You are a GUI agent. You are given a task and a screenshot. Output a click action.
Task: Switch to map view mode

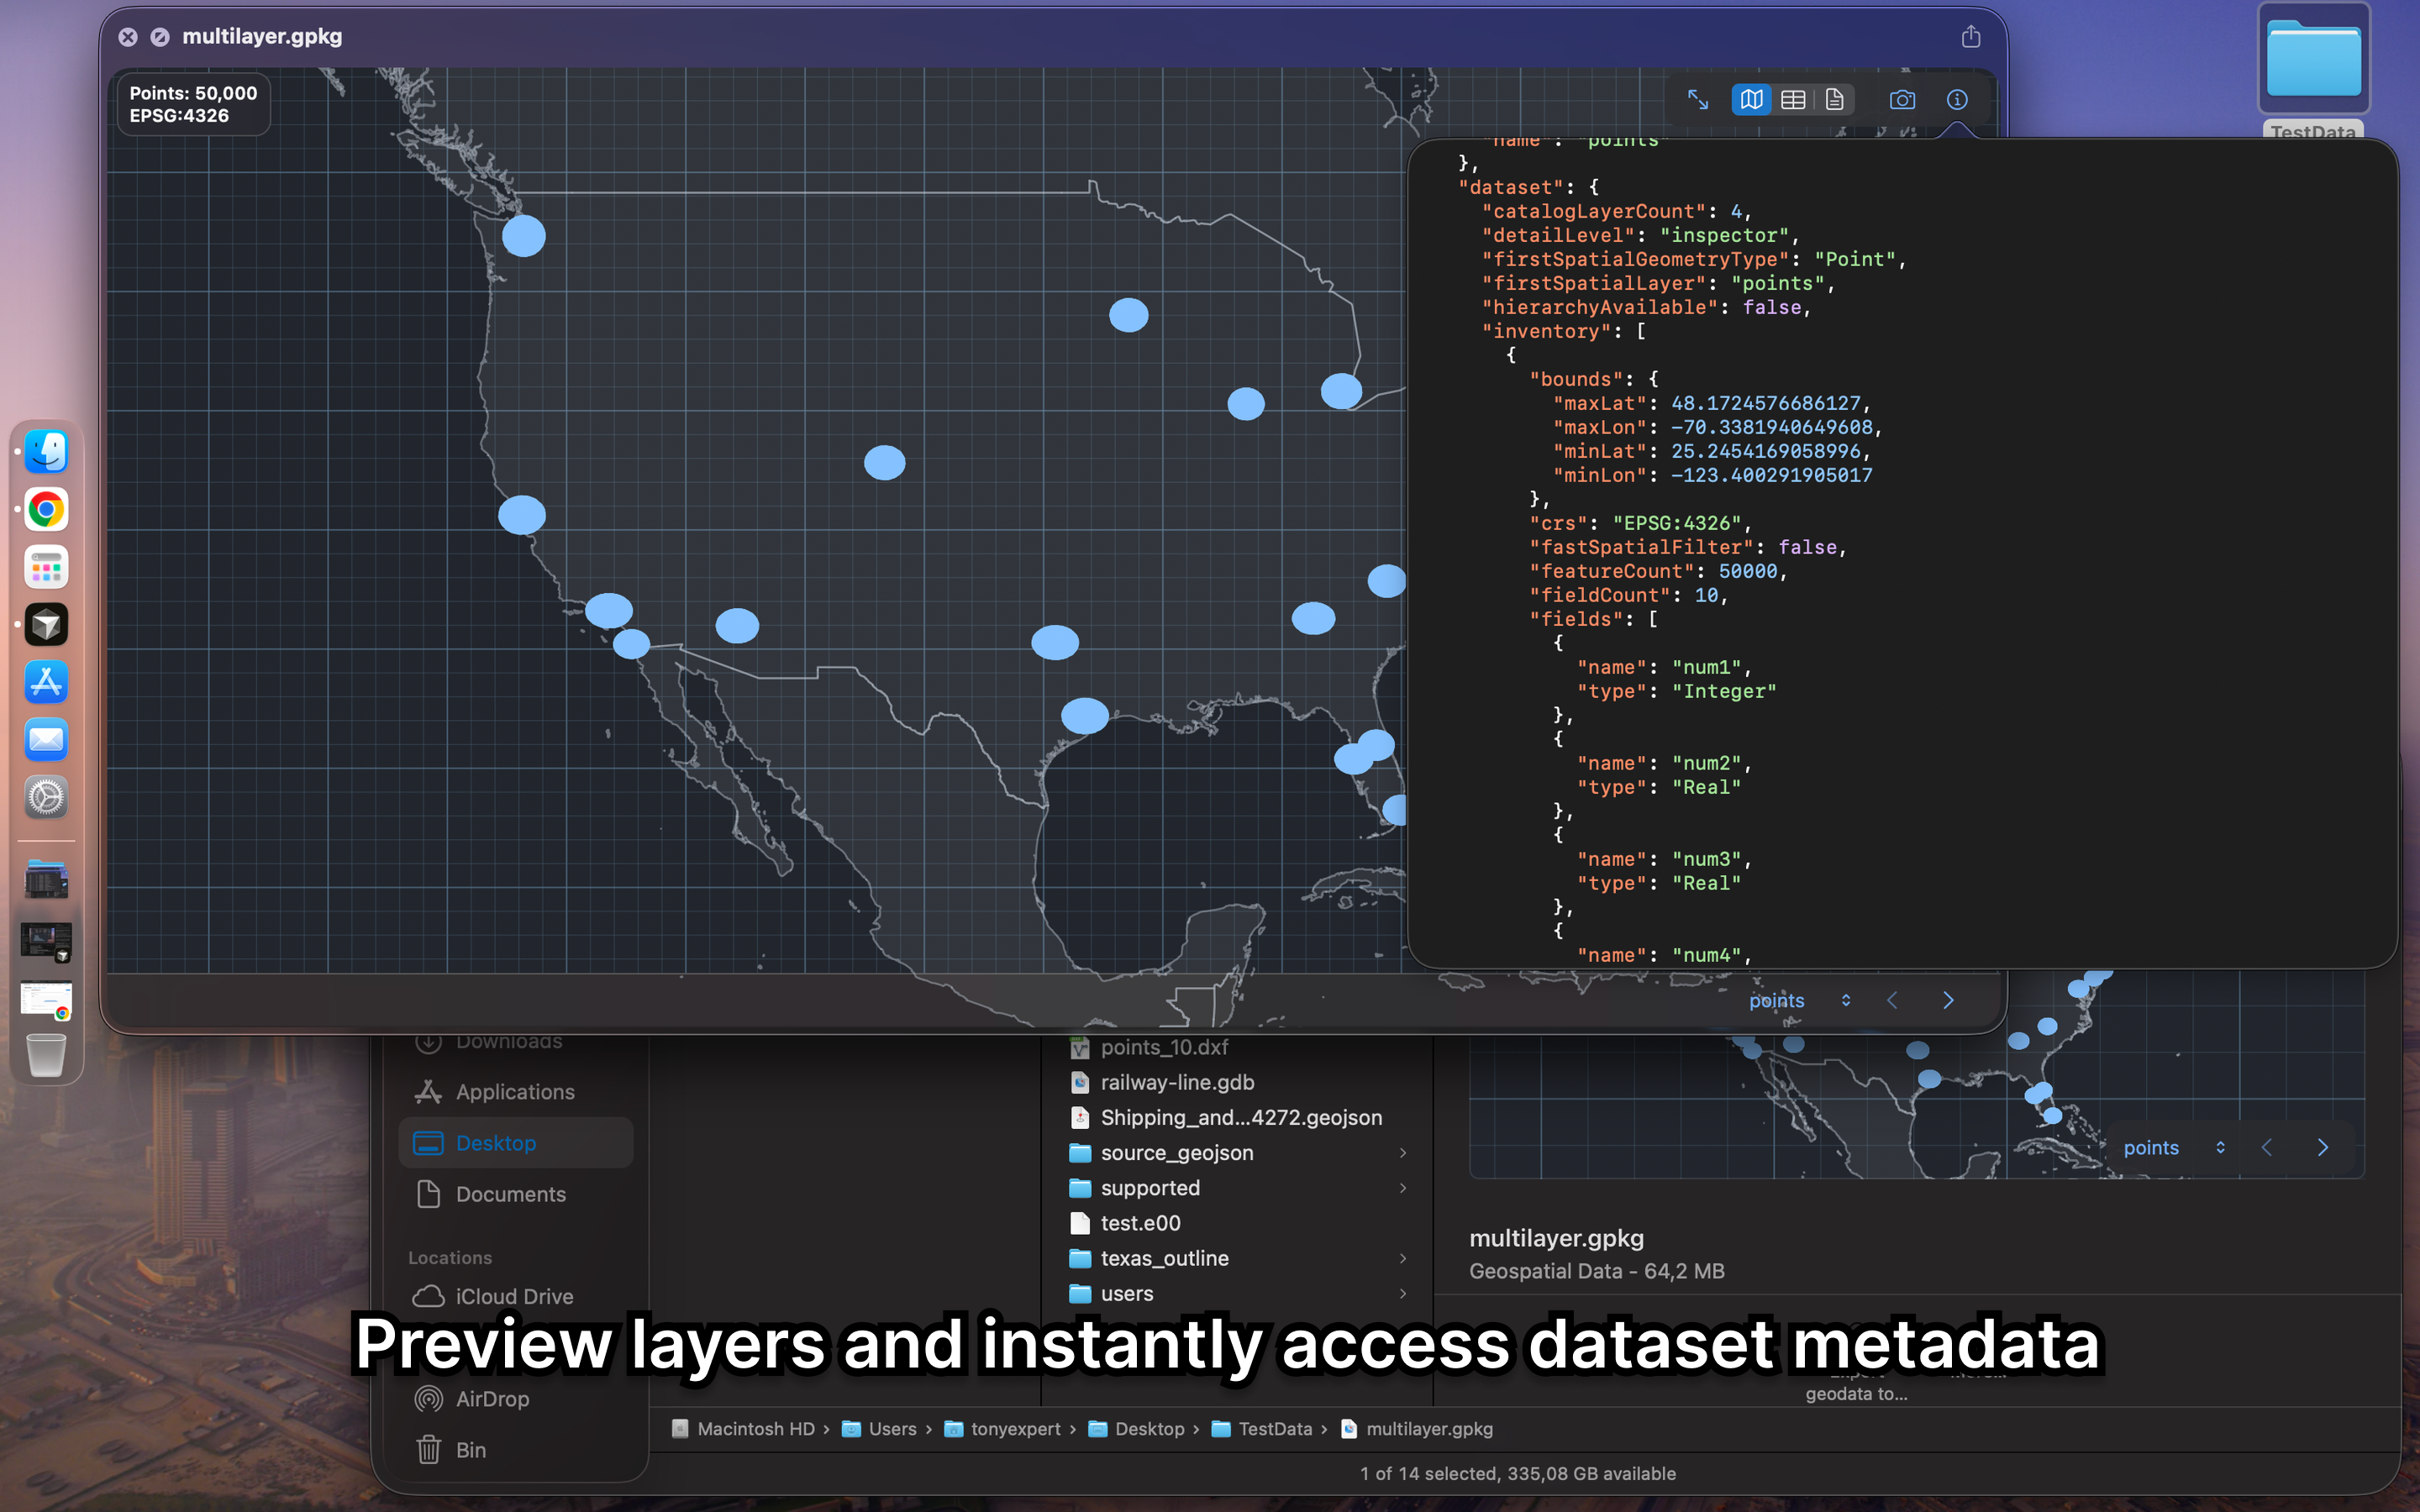(1751, 100)
